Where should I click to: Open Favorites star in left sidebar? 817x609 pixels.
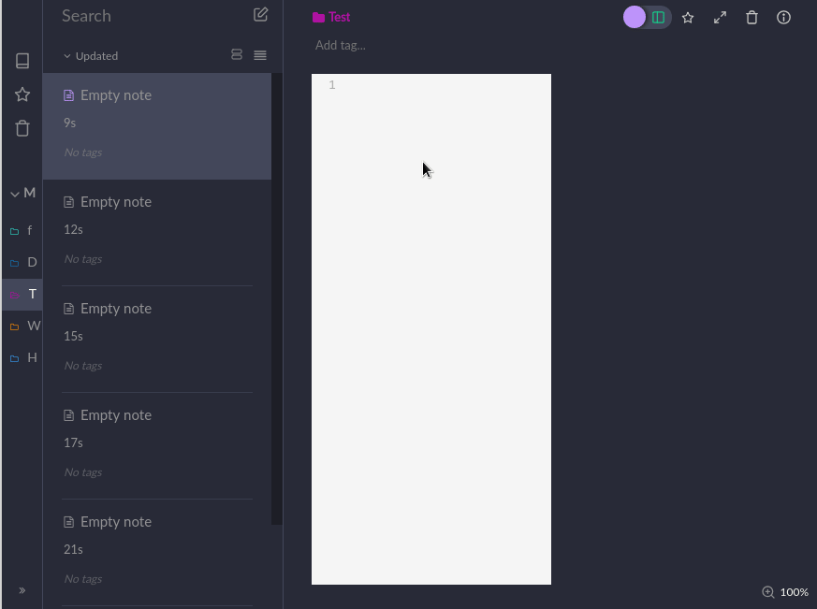(22, 94)
